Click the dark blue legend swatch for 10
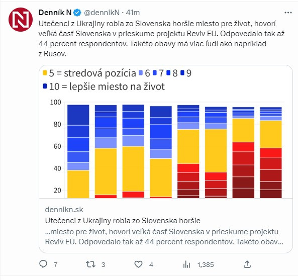The width and height of the screenshot is (298, 280). tap(45, 86)
